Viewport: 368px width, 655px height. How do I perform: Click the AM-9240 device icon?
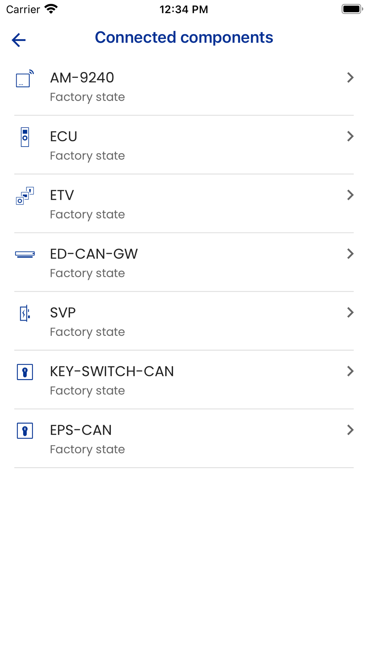[25, 78]
